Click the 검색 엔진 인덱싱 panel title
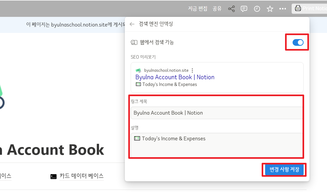Viewport: 327px width, 192px height. (156, 24)
